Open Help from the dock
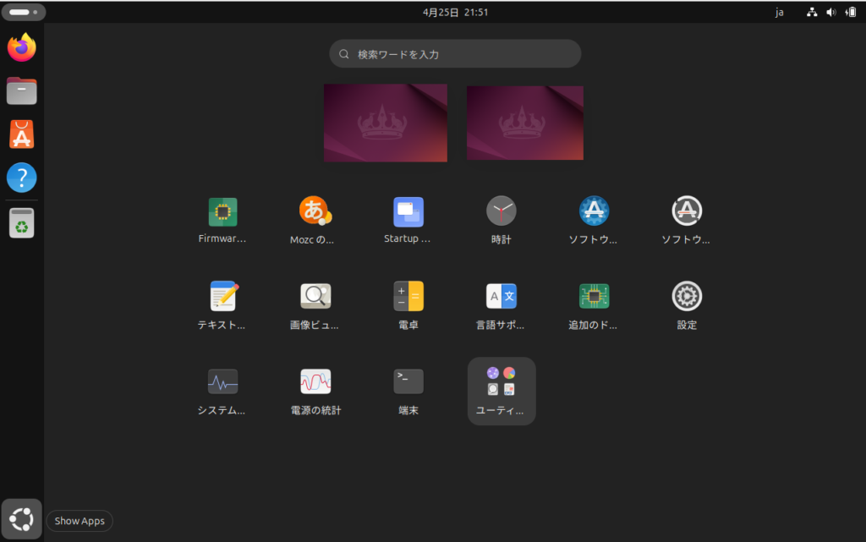 tap(21, 178)
